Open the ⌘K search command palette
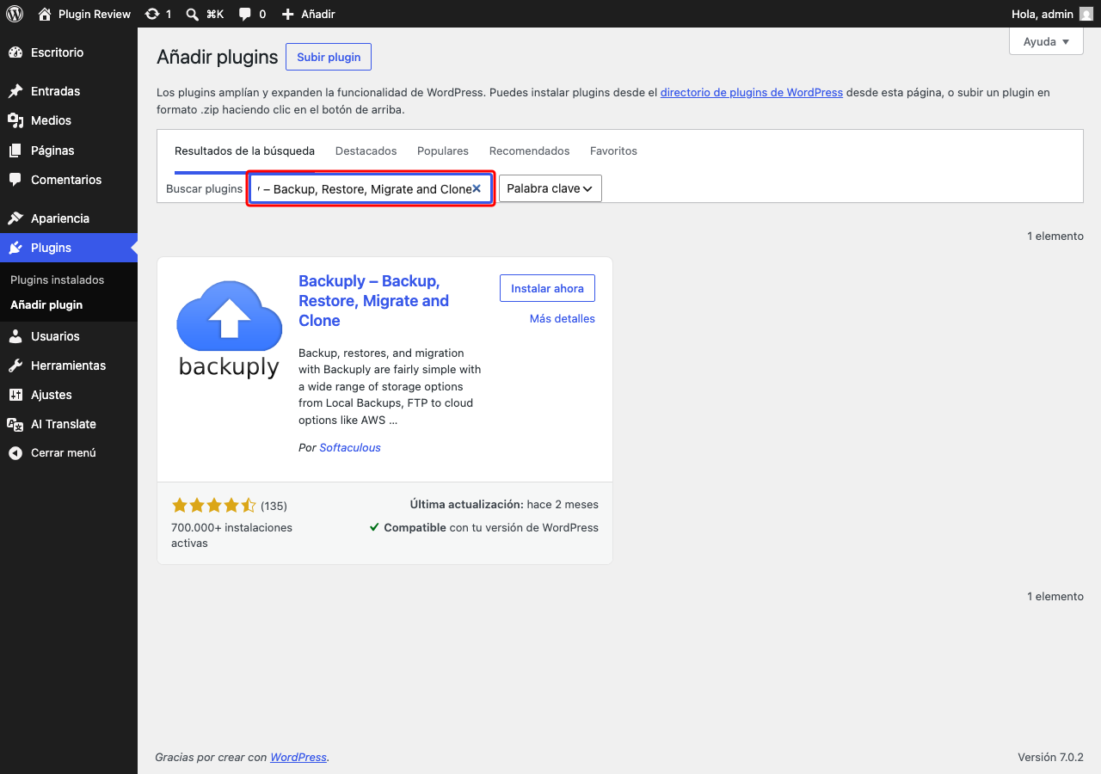The width and height of the screenshot is (1101, 774). point(205,14)
